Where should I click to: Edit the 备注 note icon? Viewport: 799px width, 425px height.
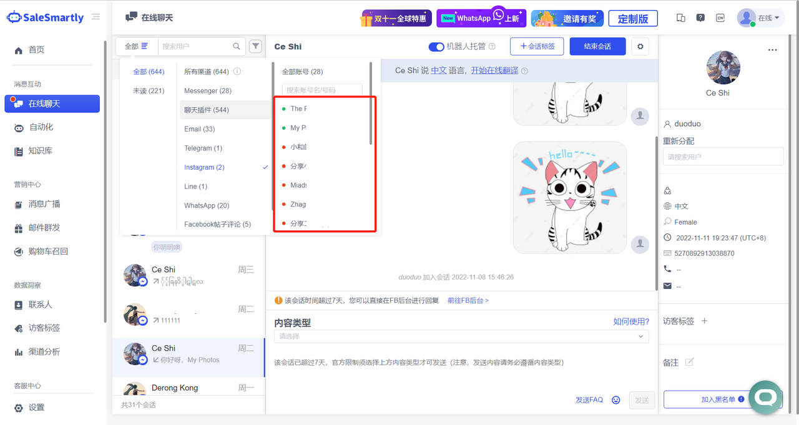click(x=689, y=362)
